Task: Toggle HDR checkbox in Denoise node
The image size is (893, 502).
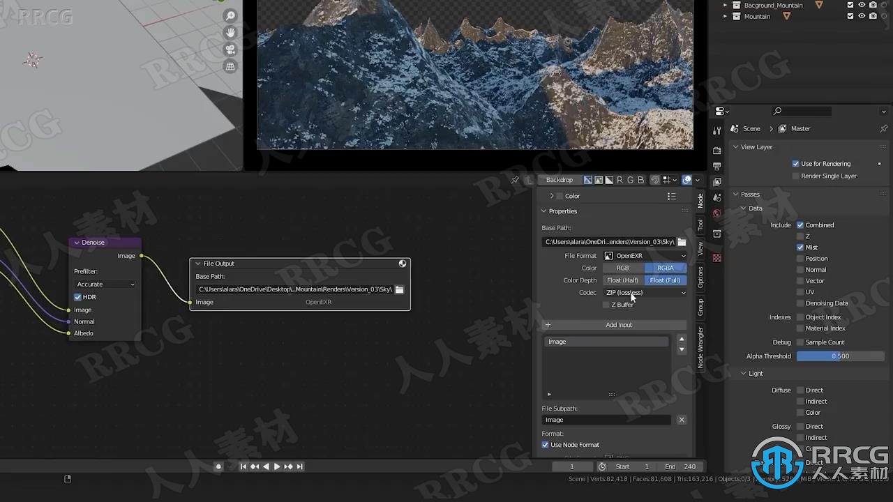Action: [77, 297]
